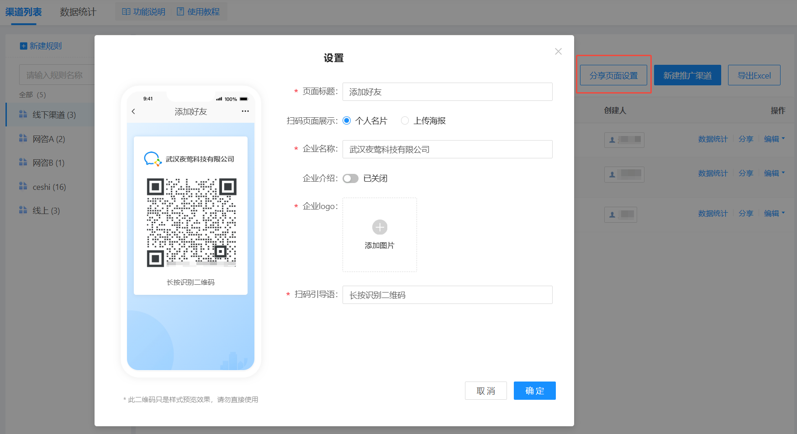Switch to the 渠道列表 tab
The width and height of the screenshot is (797, 434).
(23, 12)
